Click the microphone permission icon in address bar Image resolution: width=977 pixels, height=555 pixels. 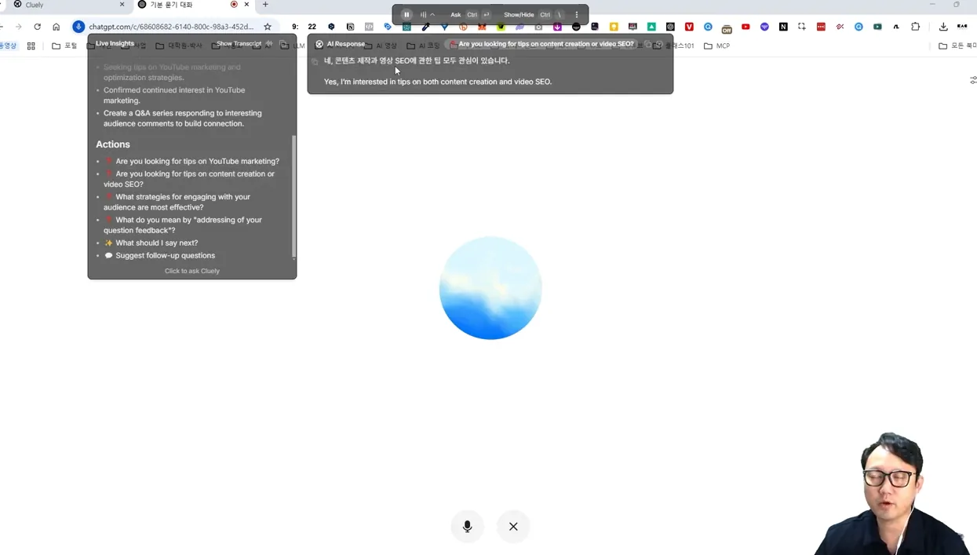(78, 27)
